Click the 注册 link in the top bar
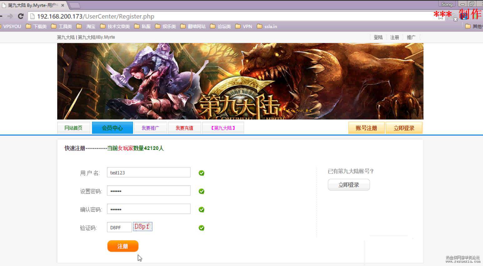The height and width of the screenshot is (266, 483). [395, 37]
